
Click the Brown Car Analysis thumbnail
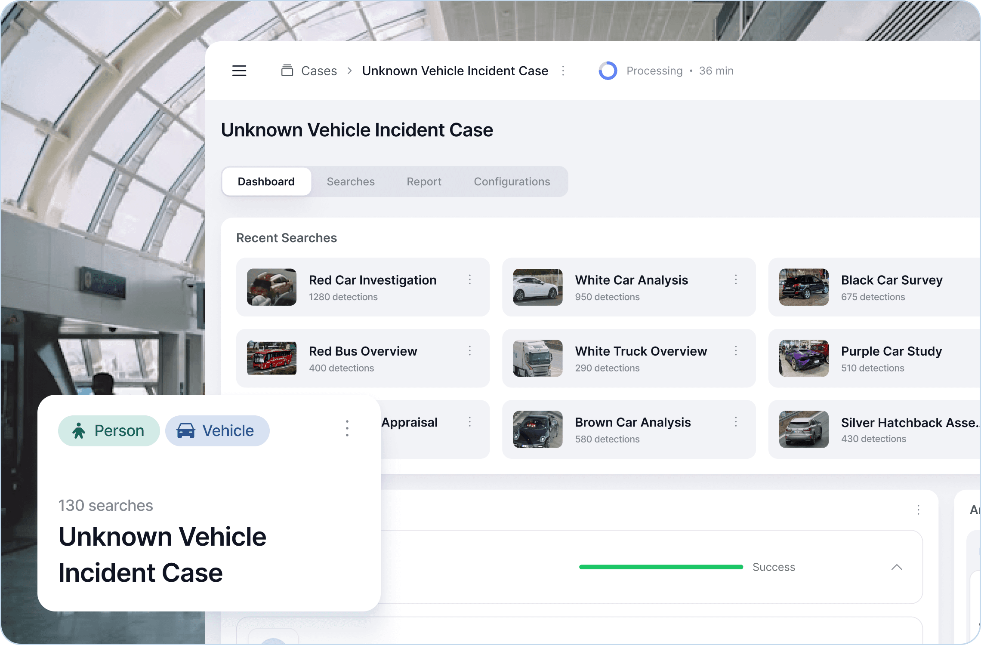[x=538, y=429]
